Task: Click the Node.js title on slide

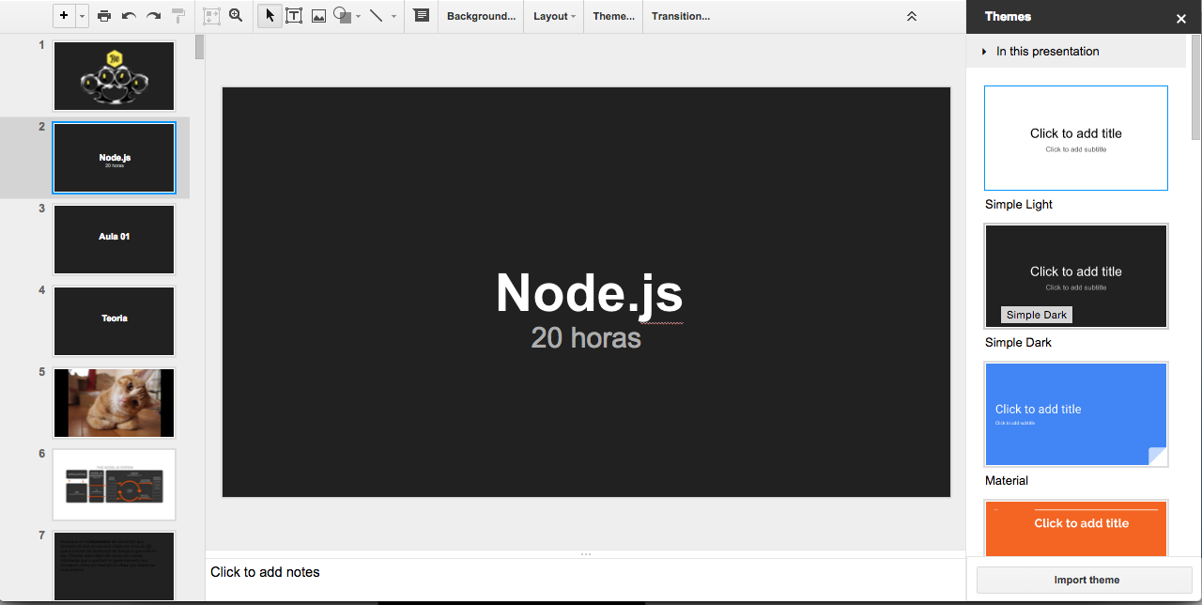Action: tap(589, 293)
